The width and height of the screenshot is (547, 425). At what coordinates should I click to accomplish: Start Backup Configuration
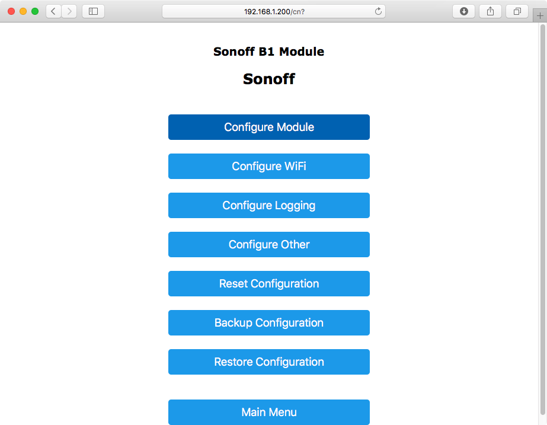point(269,322)
